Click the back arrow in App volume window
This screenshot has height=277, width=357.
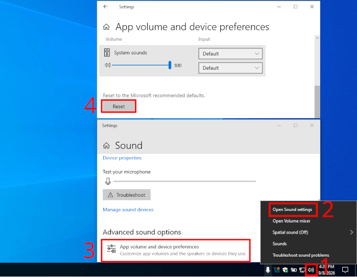105,7
